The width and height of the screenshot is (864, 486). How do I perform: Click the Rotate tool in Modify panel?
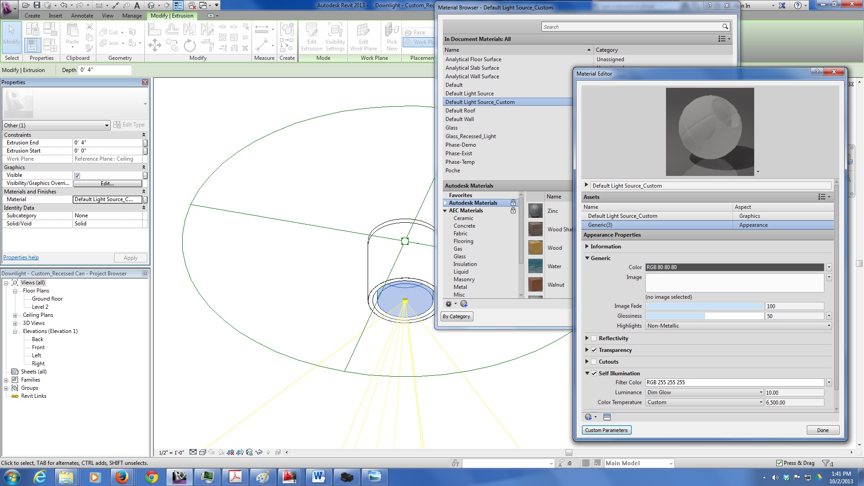point(190,45)
